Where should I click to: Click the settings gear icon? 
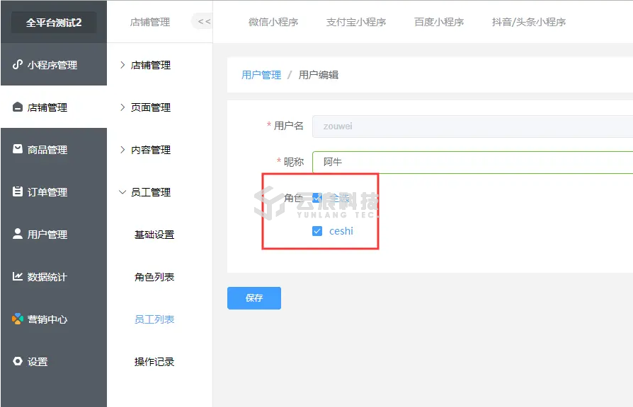[18, 361]
